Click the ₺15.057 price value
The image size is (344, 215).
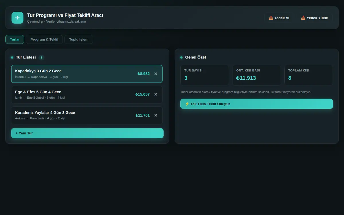(142, 94)
